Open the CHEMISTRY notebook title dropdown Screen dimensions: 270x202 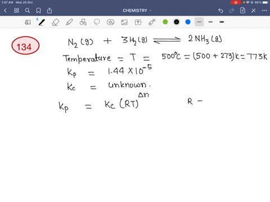tap(137, 11)
